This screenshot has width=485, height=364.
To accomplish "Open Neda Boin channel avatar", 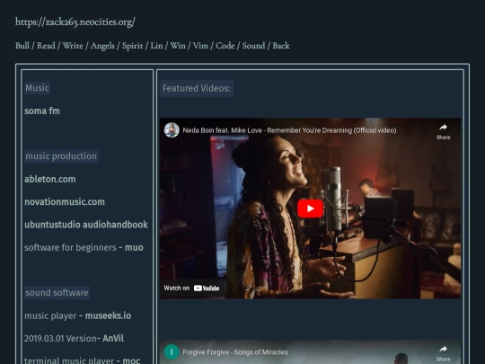I will click(172, 130).
